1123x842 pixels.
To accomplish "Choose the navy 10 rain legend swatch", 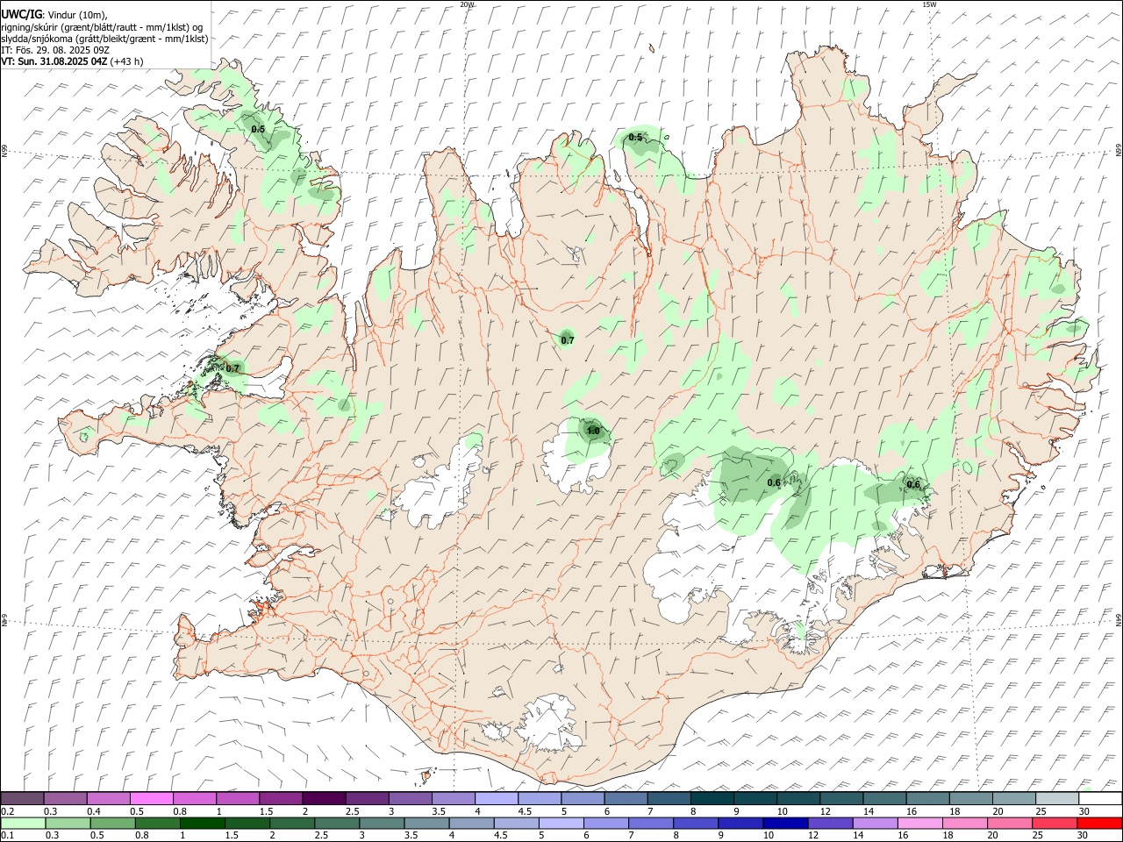I will point(784,824).
